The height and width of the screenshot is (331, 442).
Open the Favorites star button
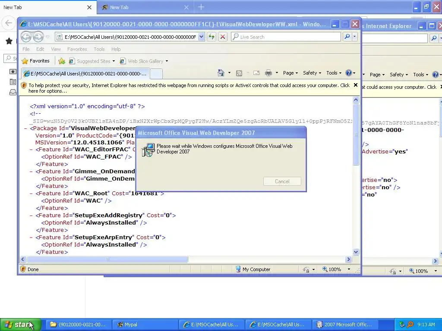pos(35,61)
